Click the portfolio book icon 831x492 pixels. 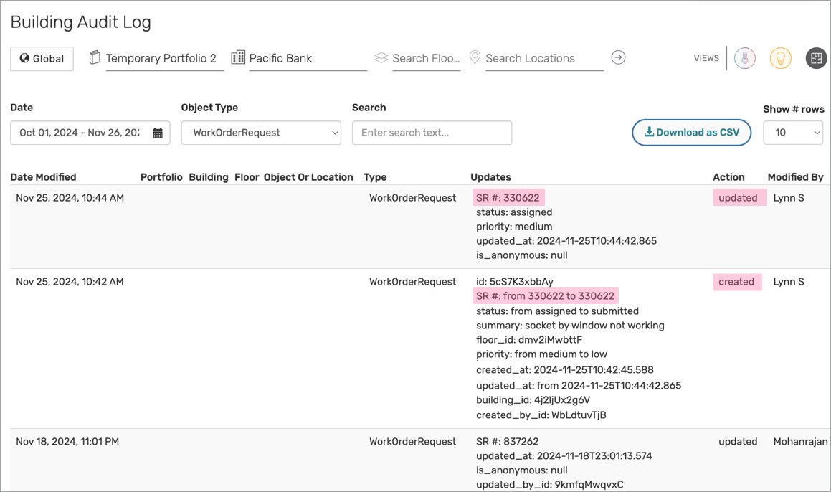coord(95,57)
